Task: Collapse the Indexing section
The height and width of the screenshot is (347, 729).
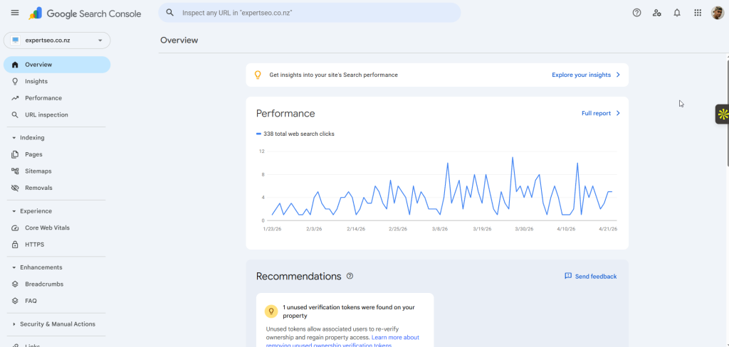Action: [x=14, y=137]
